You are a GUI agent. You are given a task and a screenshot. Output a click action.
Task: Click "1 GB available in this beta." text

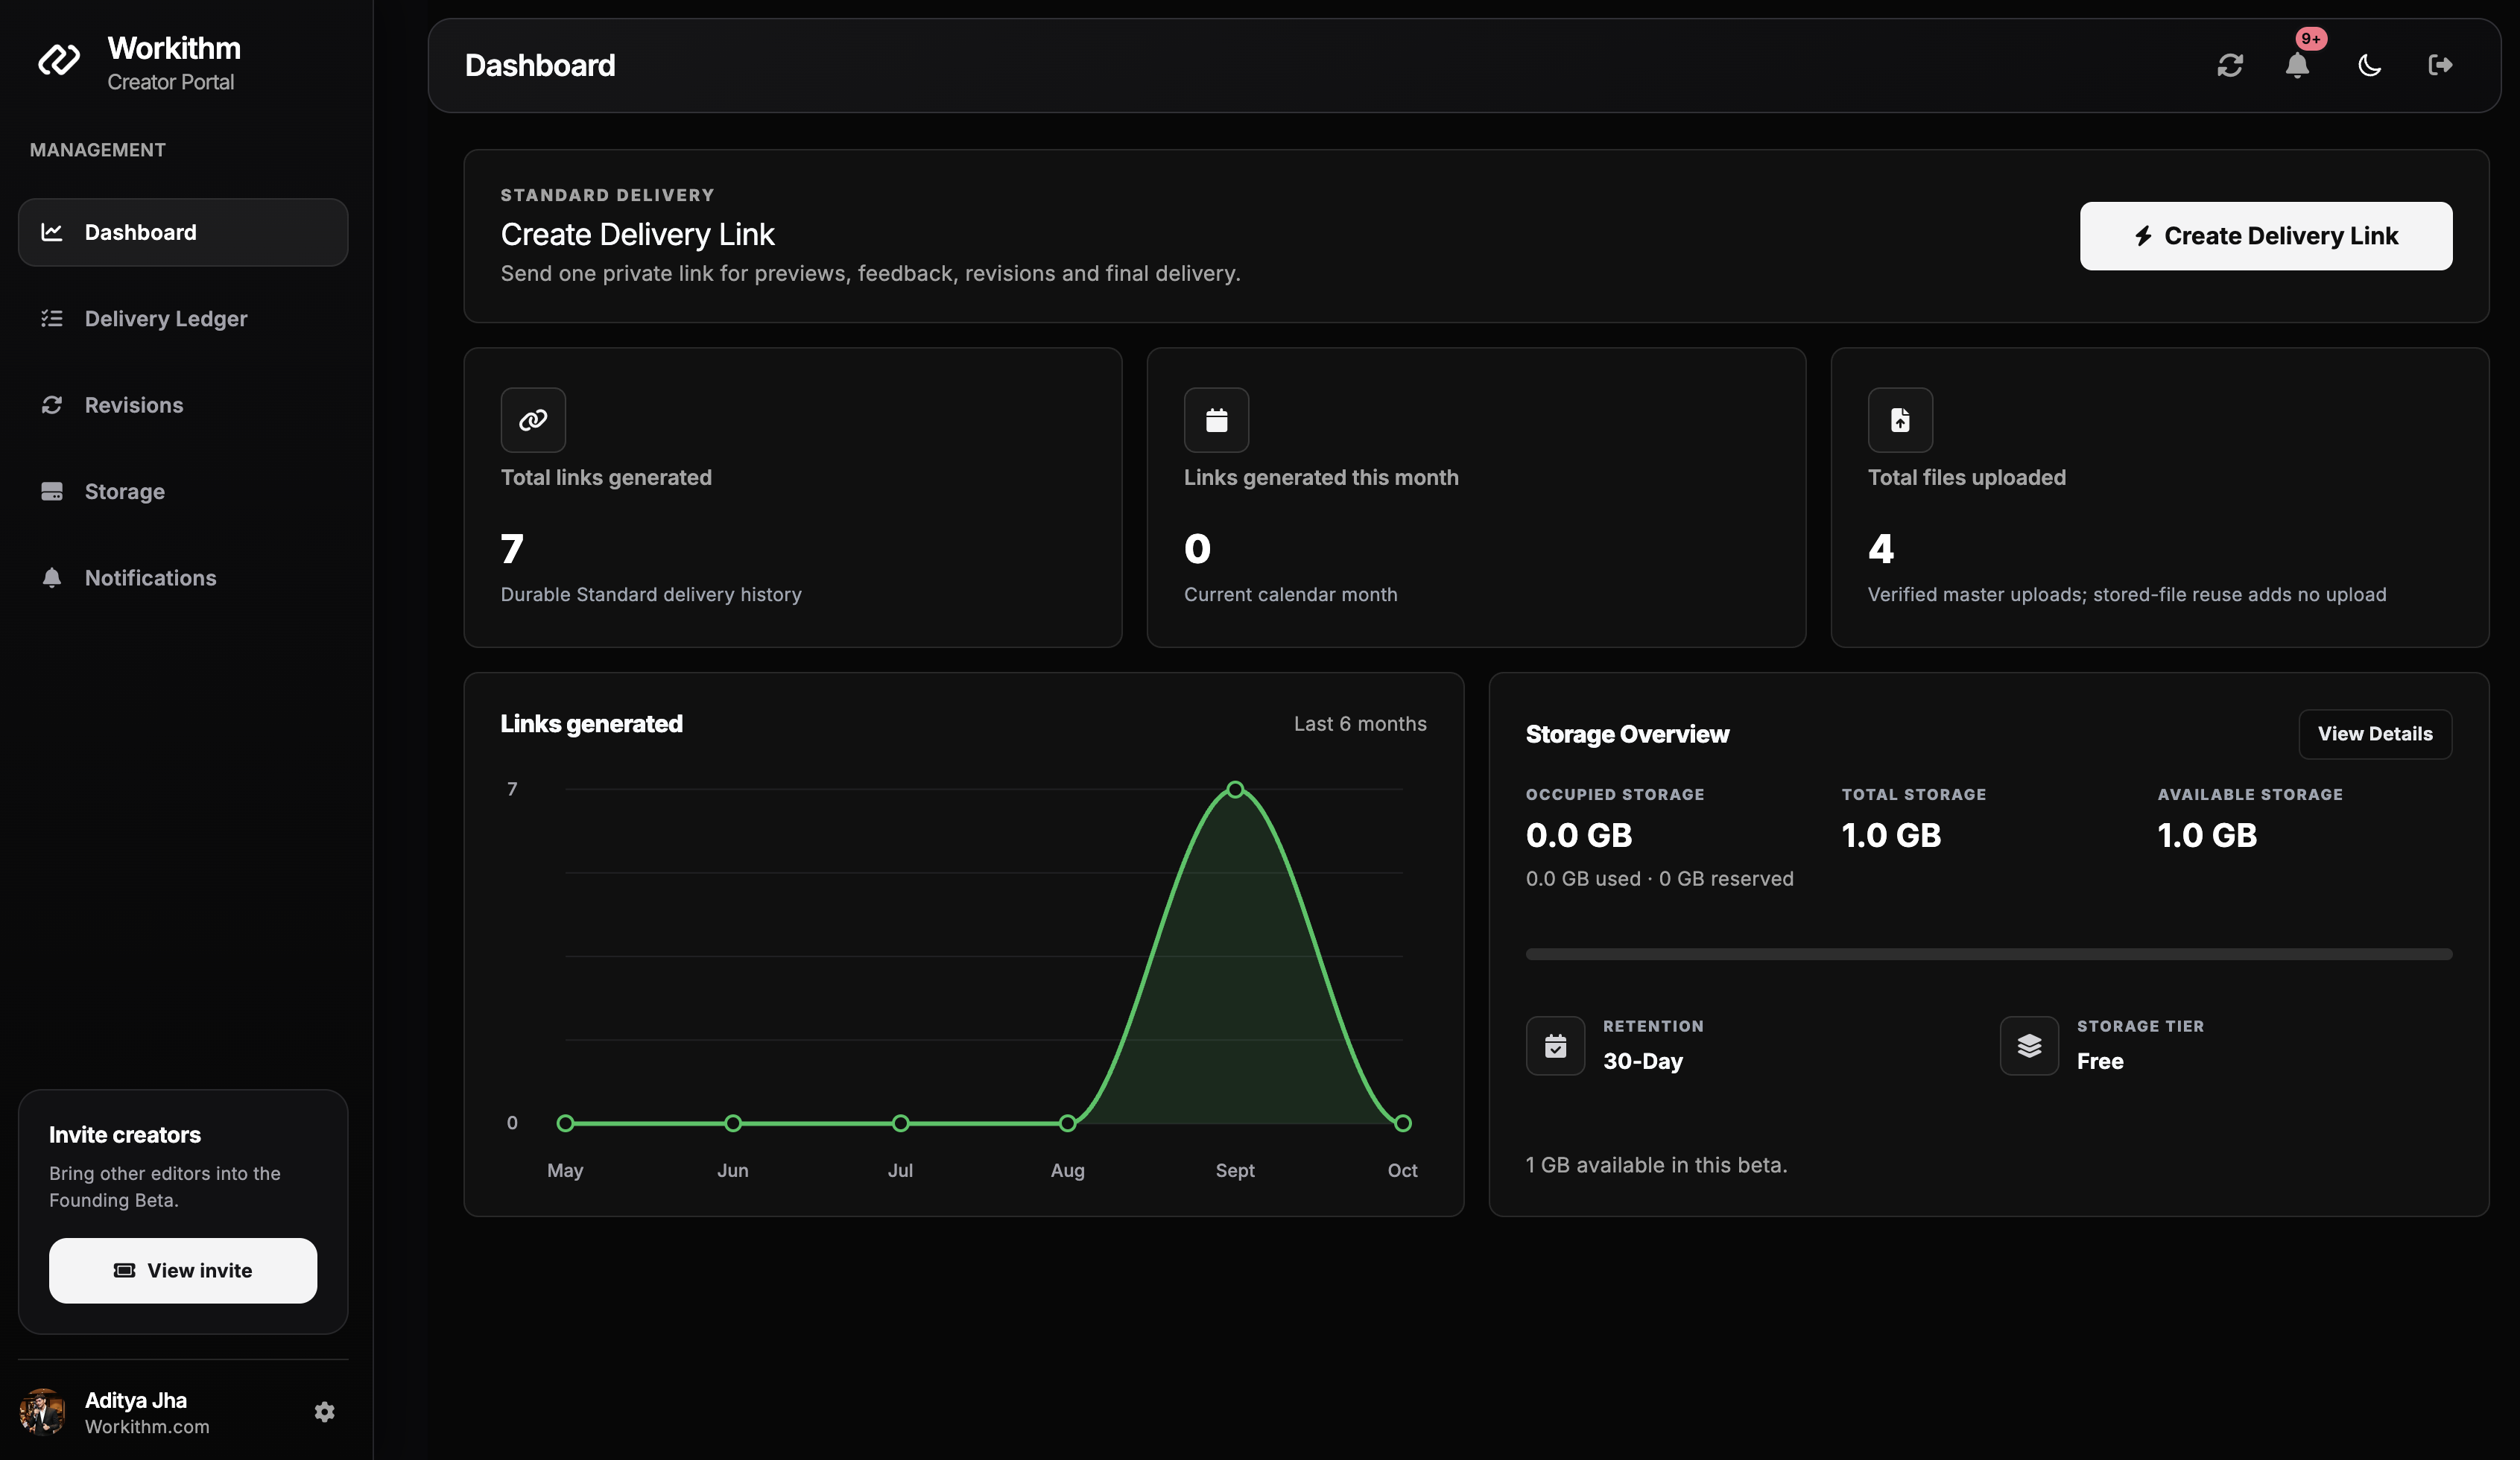1656,1165
